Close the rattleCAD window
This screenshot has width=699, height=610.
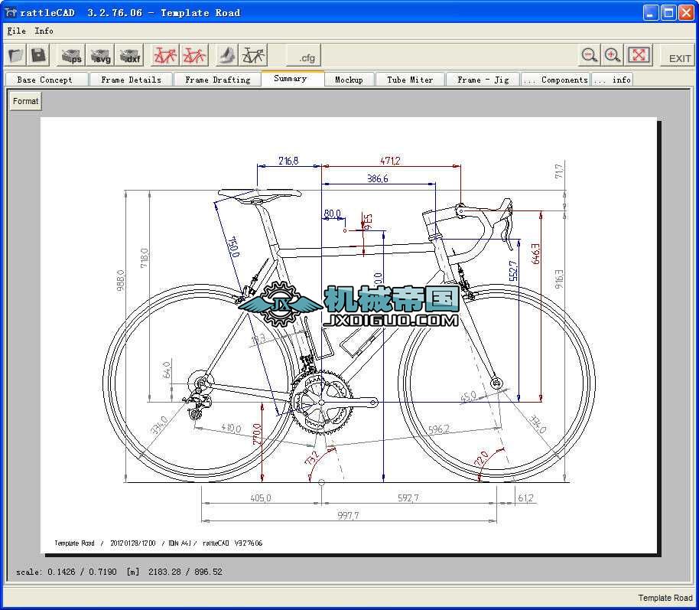[686, 12]
